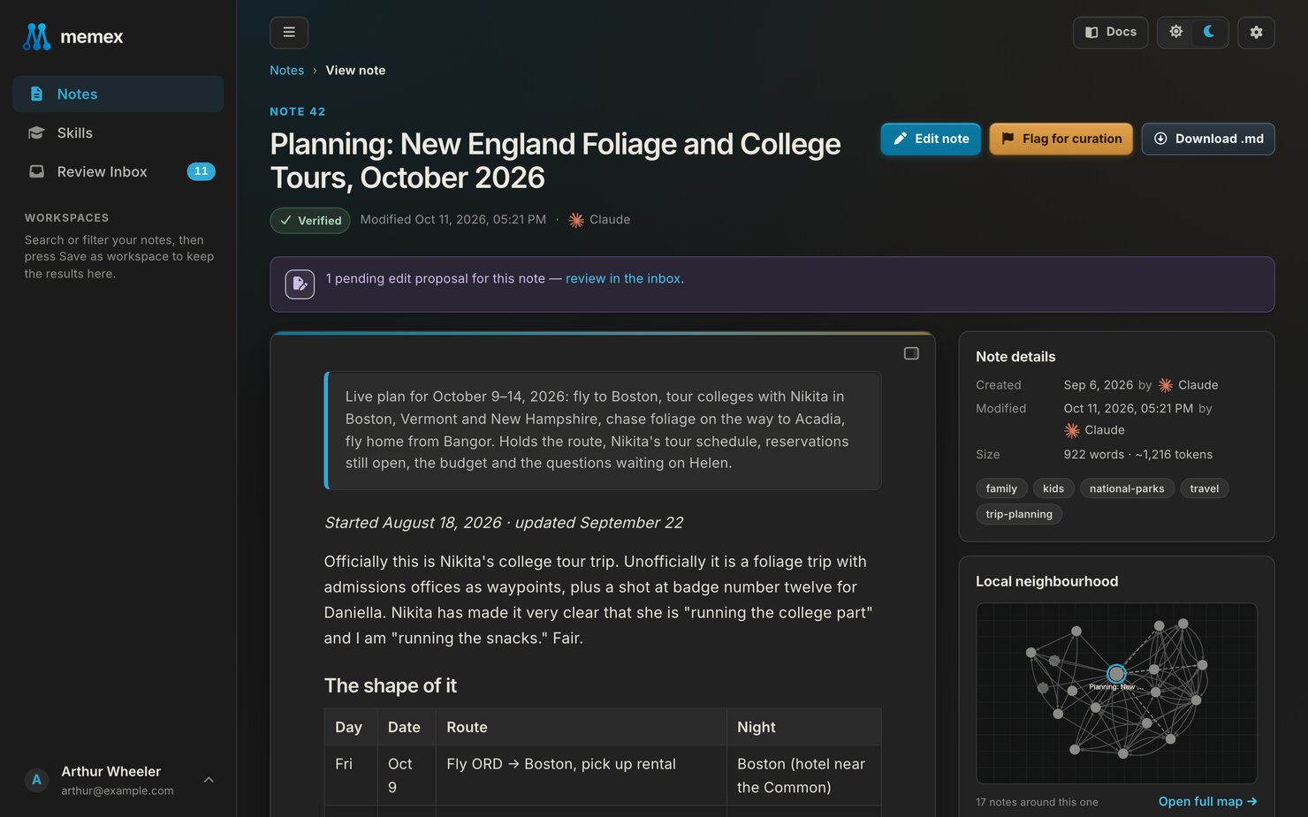Open Review Inbox in the sidebar
This screenshot has height=817, width=1308.
coord(118,171)
